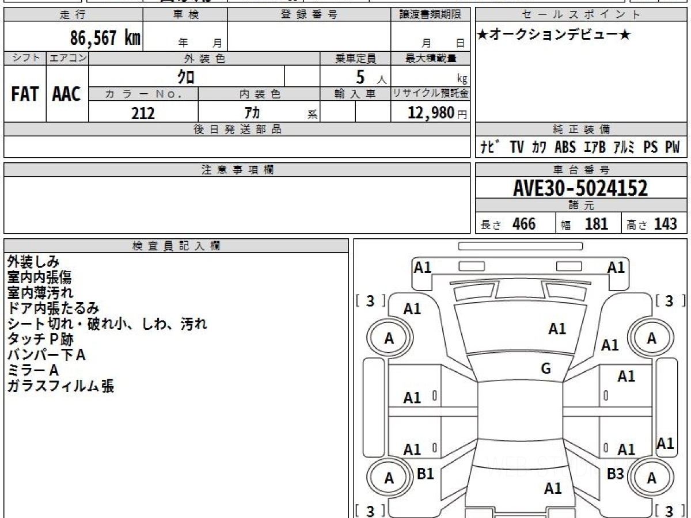Click the 注意事項欄 section header
691x518 pixels.
[237, 170]
